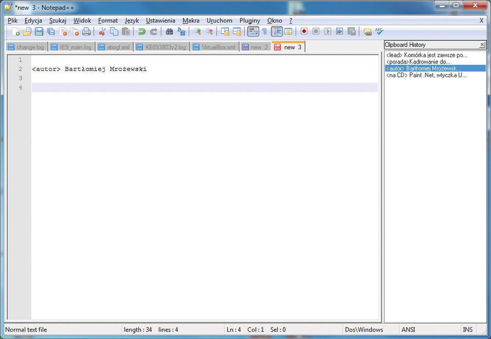Paste clipboard via toolbar icon

coord(126,31)
